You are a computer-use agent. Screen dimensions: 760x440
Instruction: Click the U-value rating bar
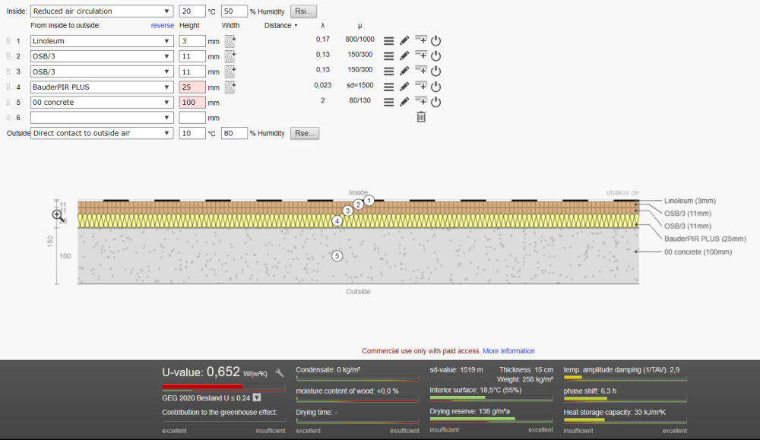click(x=223, y=387)
